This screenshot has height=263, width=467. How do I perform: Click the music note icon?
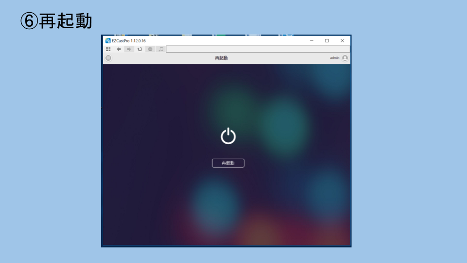click(x=161, y=49)
